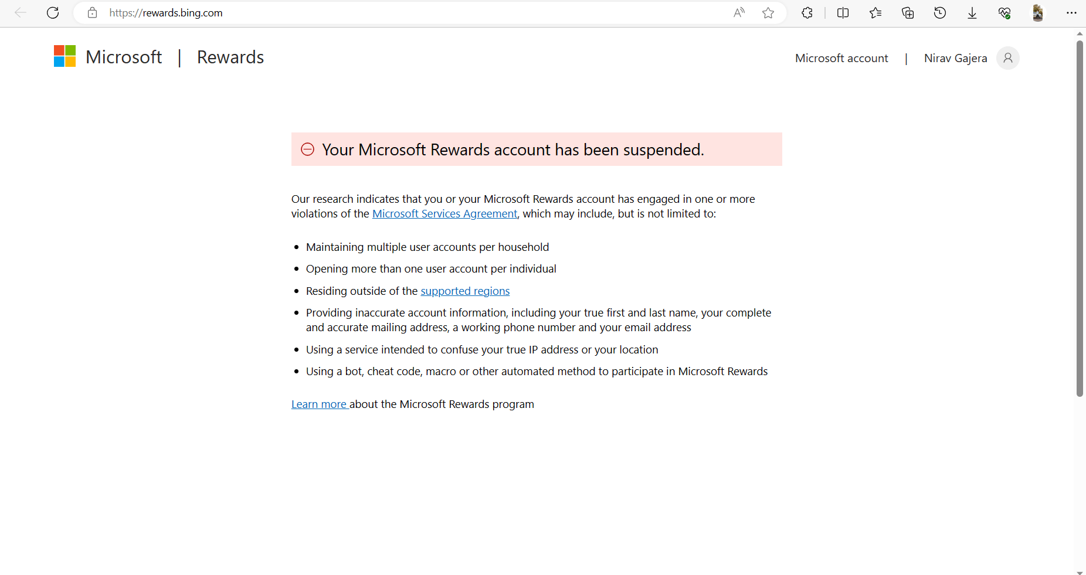Open browser History icon
1086x575 pixels.
940,13
